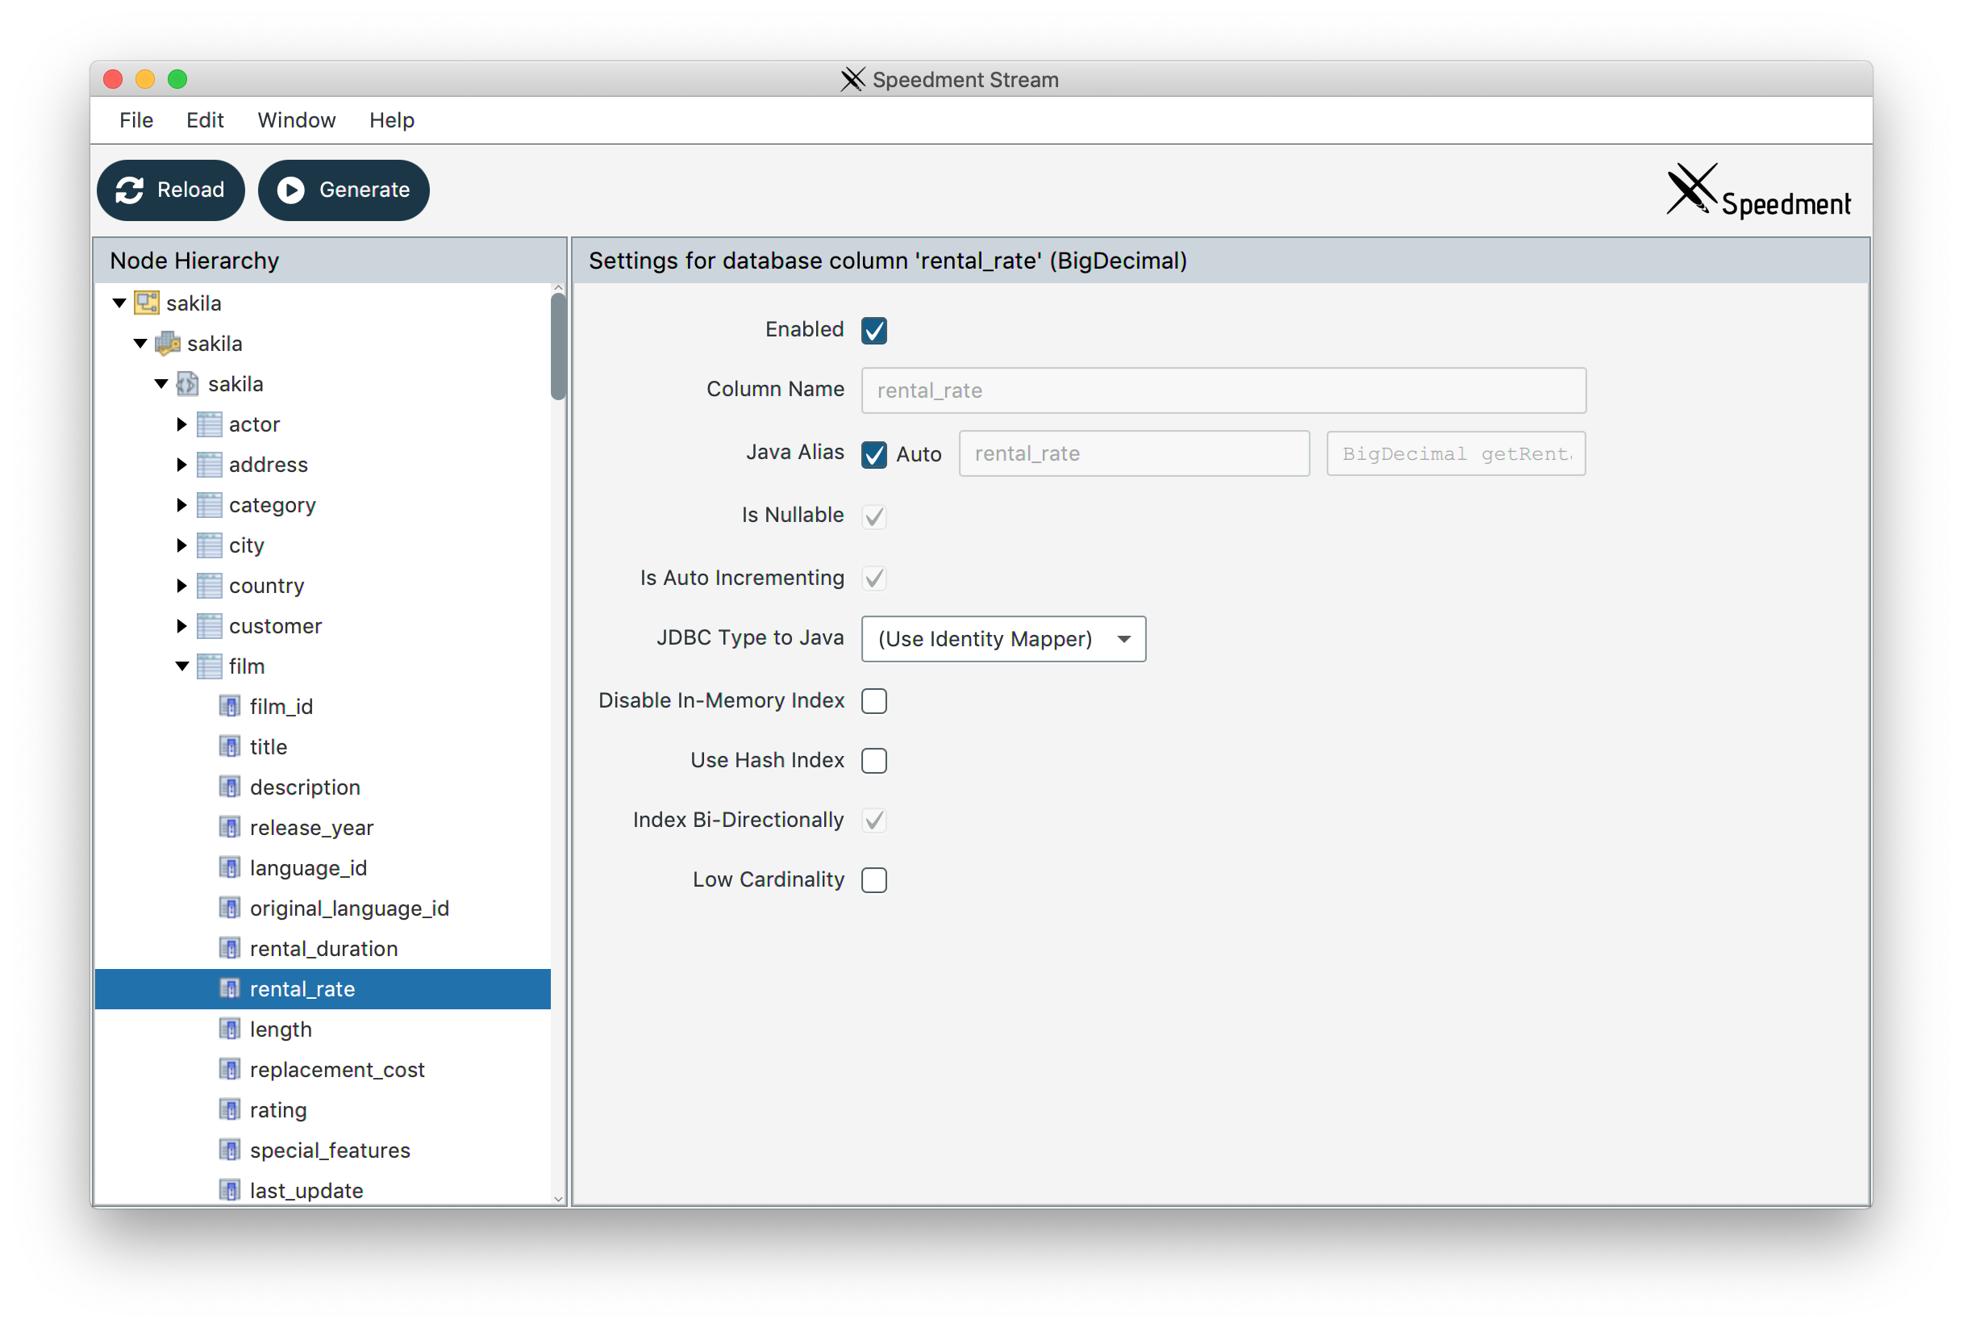Uncheck the Enabled checkbox
Image resolution: width=1963 pixels, height=1328 pixels.
tap(874, 330)
